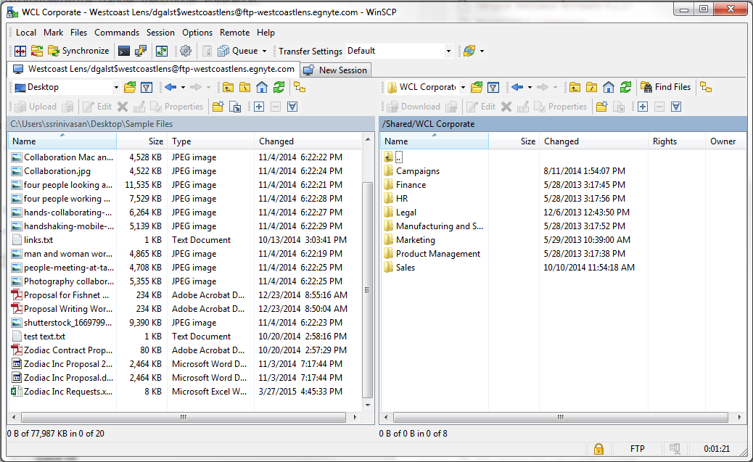
Task: Click the Synchronize button
Action: [78, 51]
